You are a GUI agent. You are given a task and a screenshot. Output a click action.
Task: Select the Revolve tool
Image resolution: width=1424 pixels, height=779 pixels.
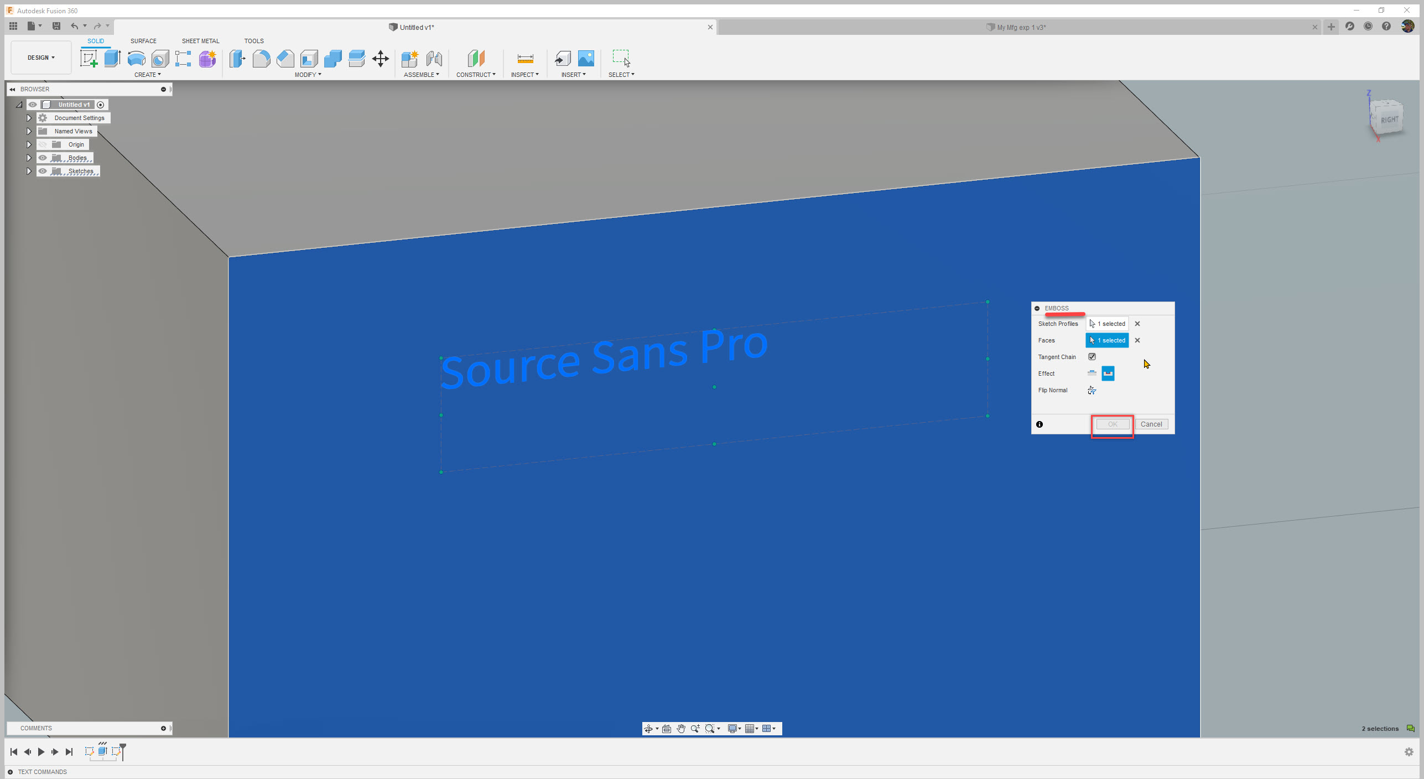click(136, 58)
